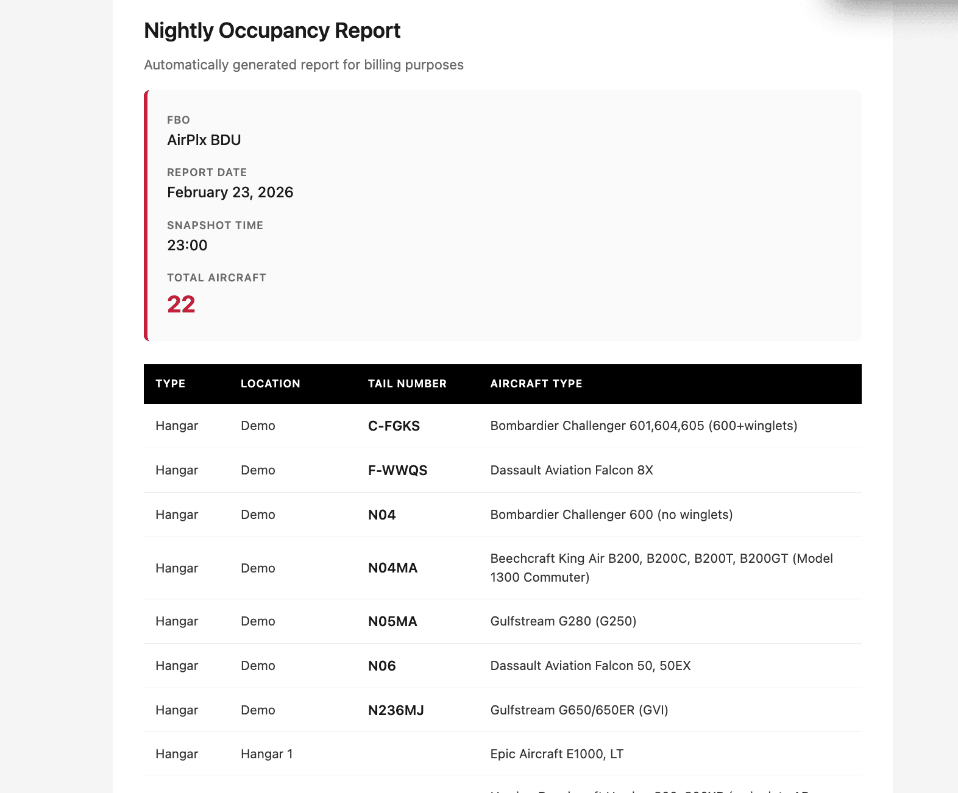
Task: Click the report date February 23, 2026
Action: tap(230, 192)
